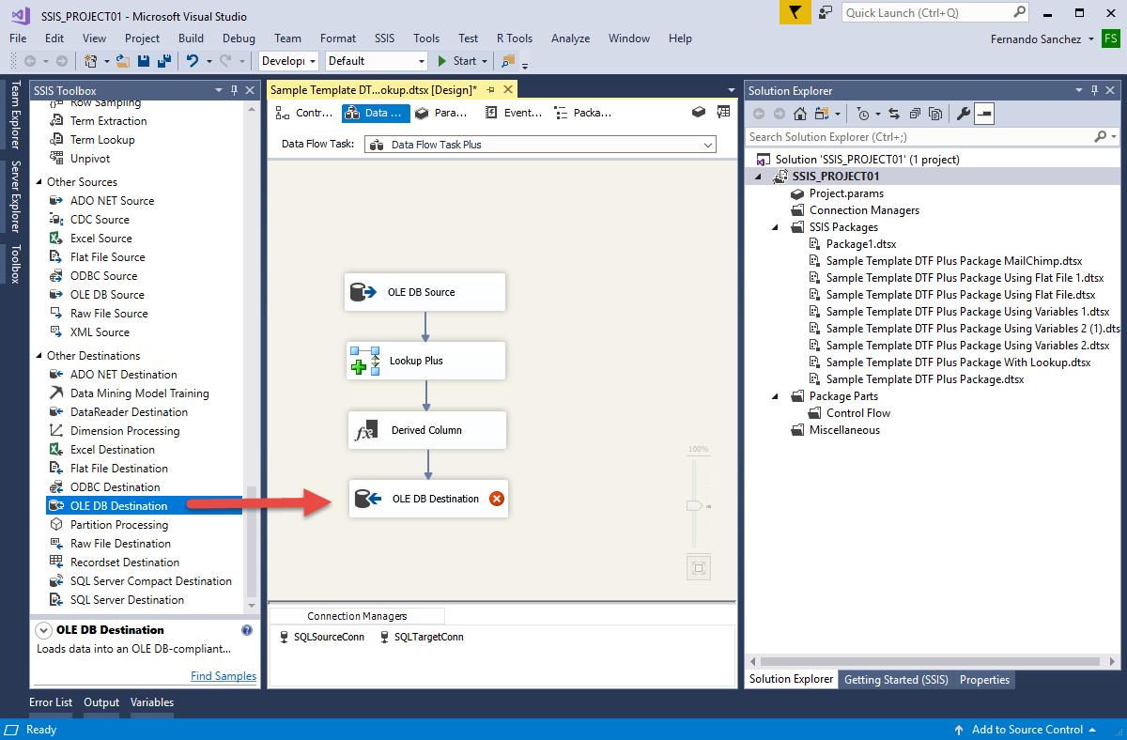The height and width of the screenshot is (740, 1127).
Task: Click the Find in Files toolbar icon
Action: pyautogui.click(x=508, y=61)
